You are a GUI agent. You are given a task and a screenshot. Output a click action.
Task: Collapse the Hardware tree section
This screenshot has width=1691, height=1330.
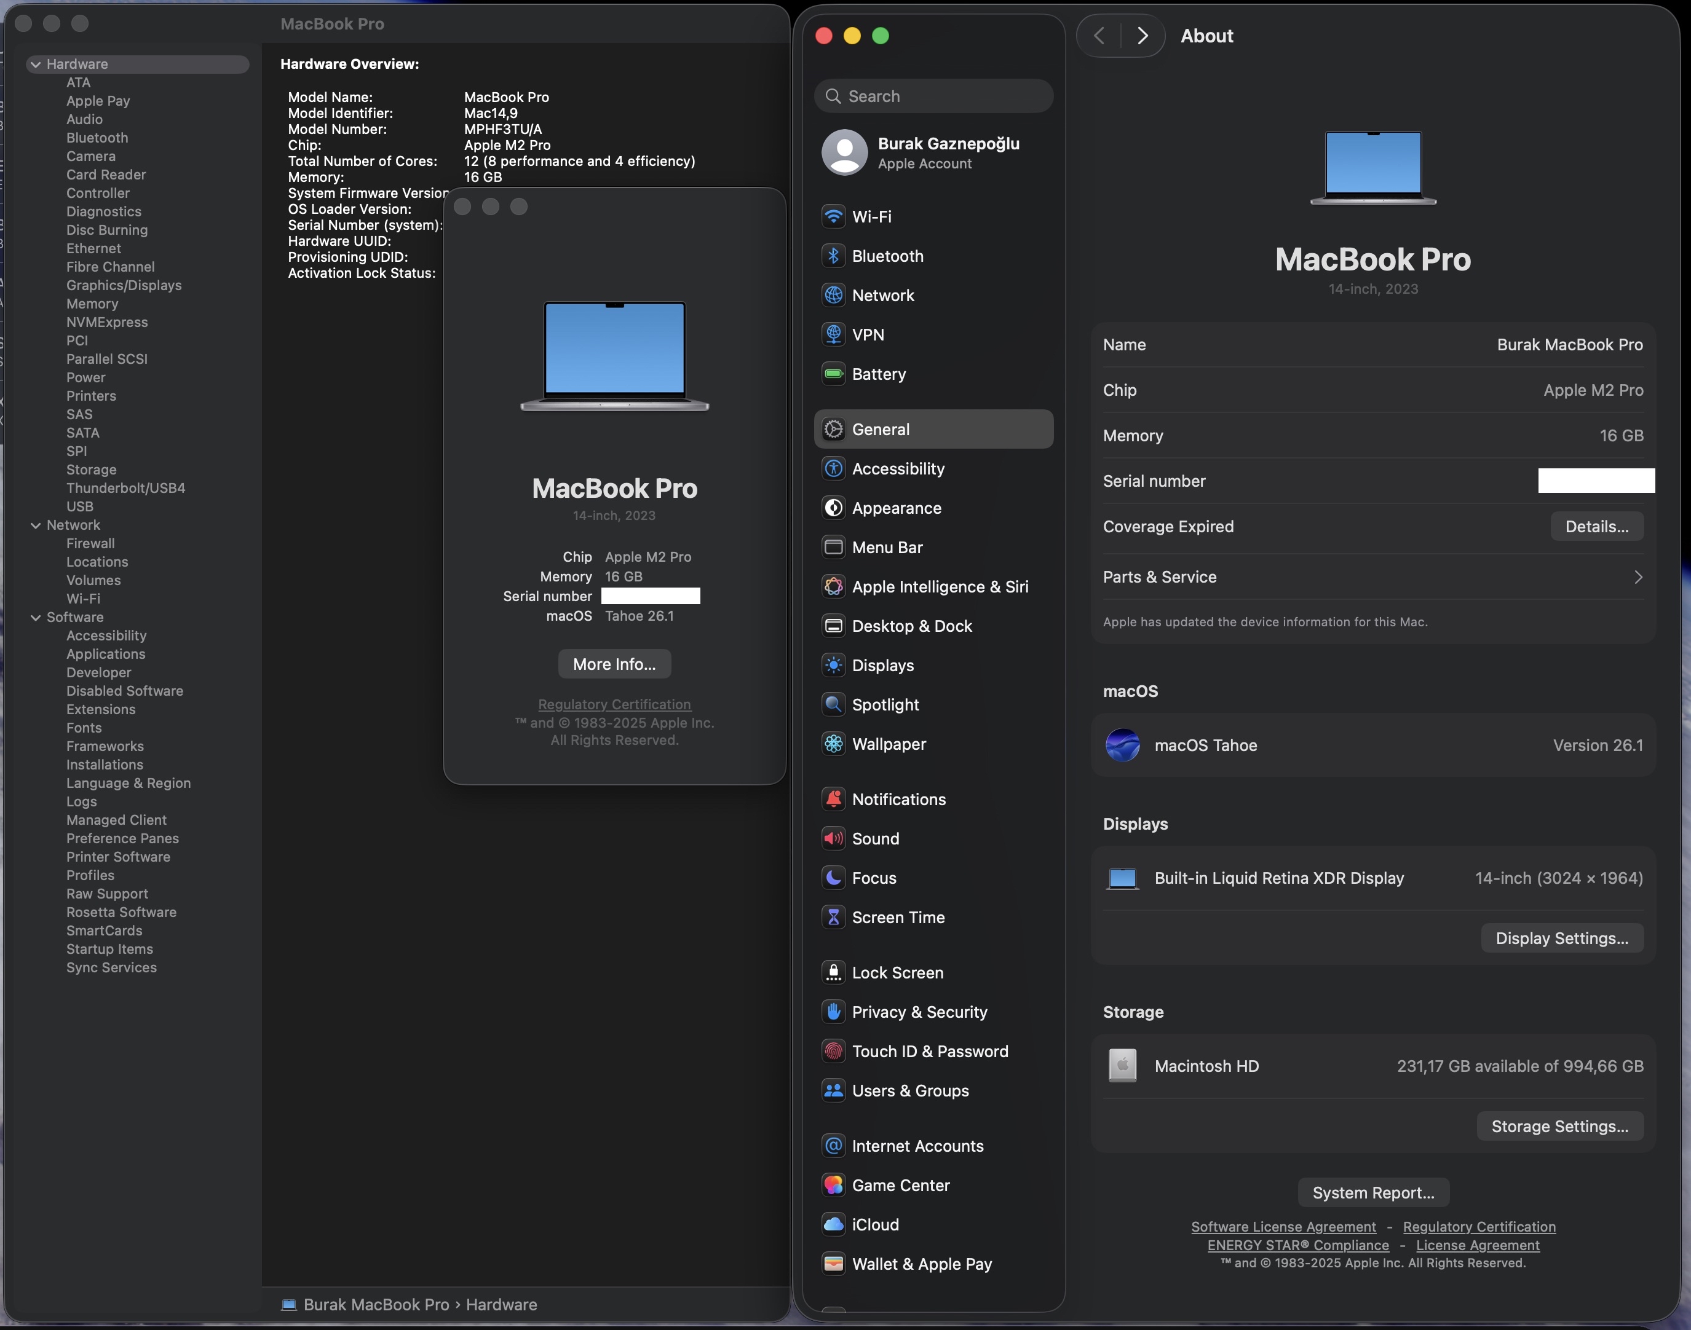pyautogui.click(x=35, y=65)
